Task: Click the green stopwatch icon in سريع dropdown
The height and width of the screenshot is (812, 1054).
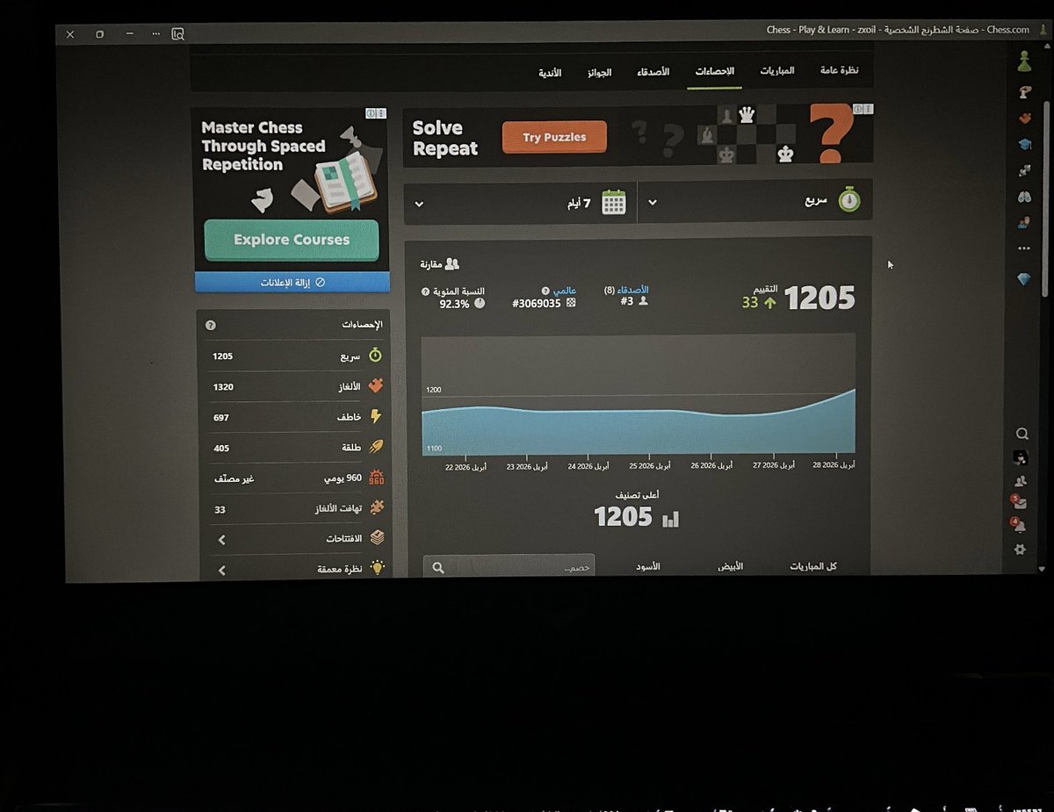Action: tap(848, 201)
